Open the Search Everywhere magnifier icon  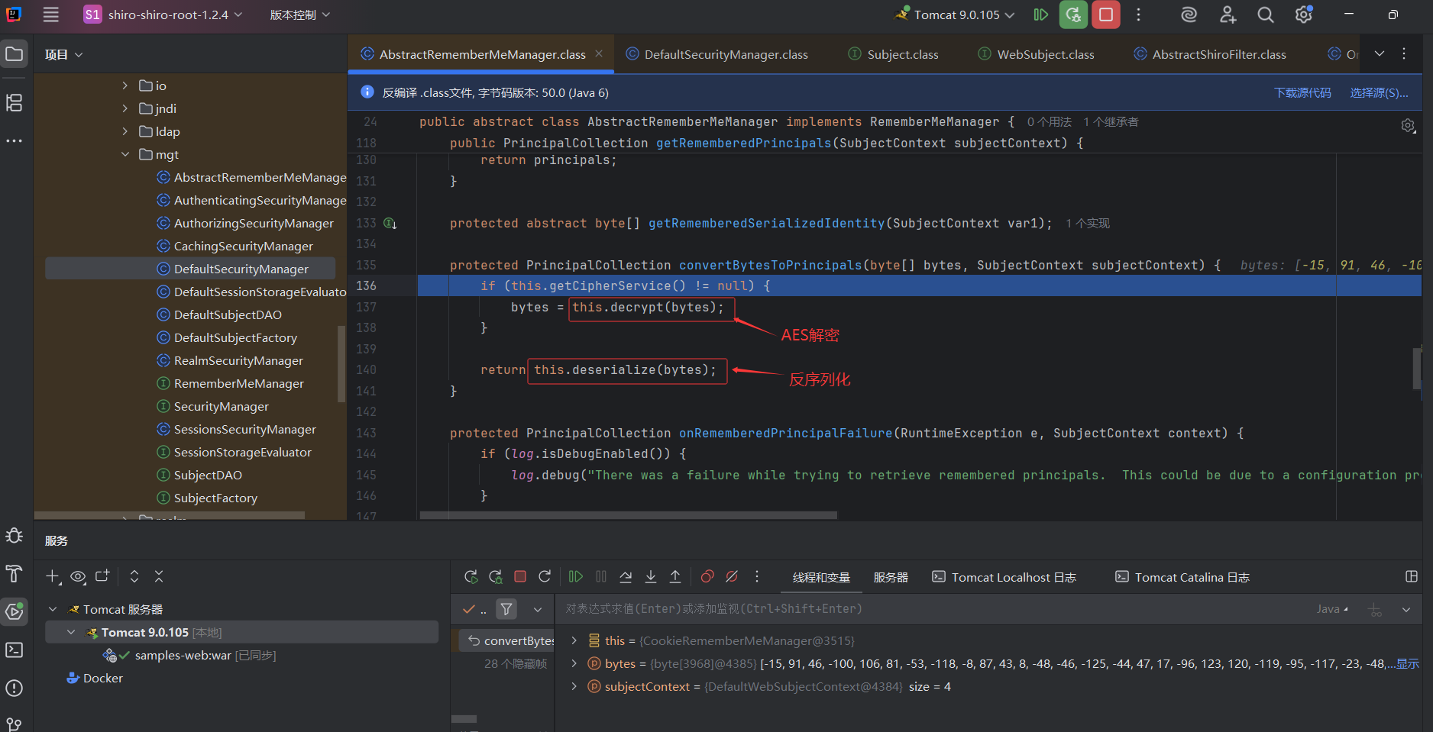point(1265,15)
